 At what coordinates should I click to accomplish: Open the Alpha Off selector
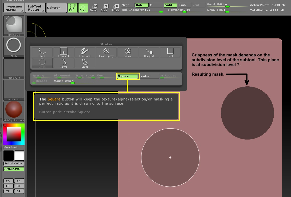14,69
